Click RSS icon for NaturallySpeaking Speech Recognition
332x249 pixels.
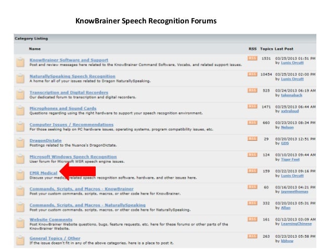(x=252, y=74)
